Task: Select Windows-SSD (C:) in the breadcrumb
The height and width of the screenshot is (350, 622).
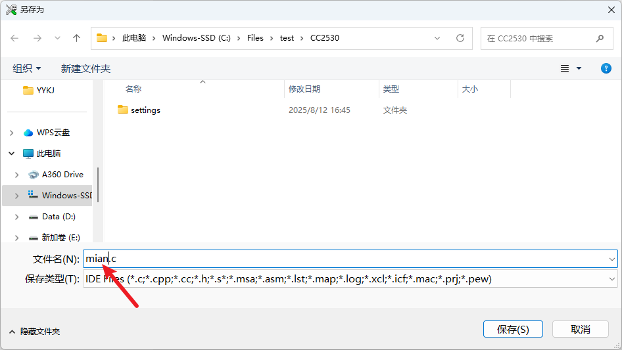Action: click(x=197, y=38)
